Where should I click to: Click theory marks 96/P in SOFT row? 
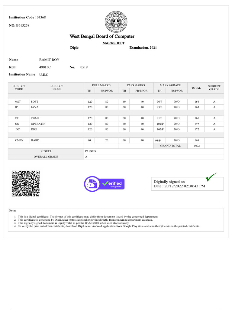[159, 102]
